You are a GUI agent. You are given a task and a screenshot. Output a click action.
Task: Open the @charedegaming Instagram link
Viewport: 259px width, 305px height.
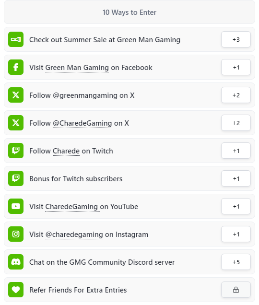(74, 235)
